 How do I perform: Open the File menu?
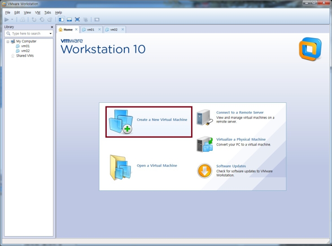click(8, 13)
